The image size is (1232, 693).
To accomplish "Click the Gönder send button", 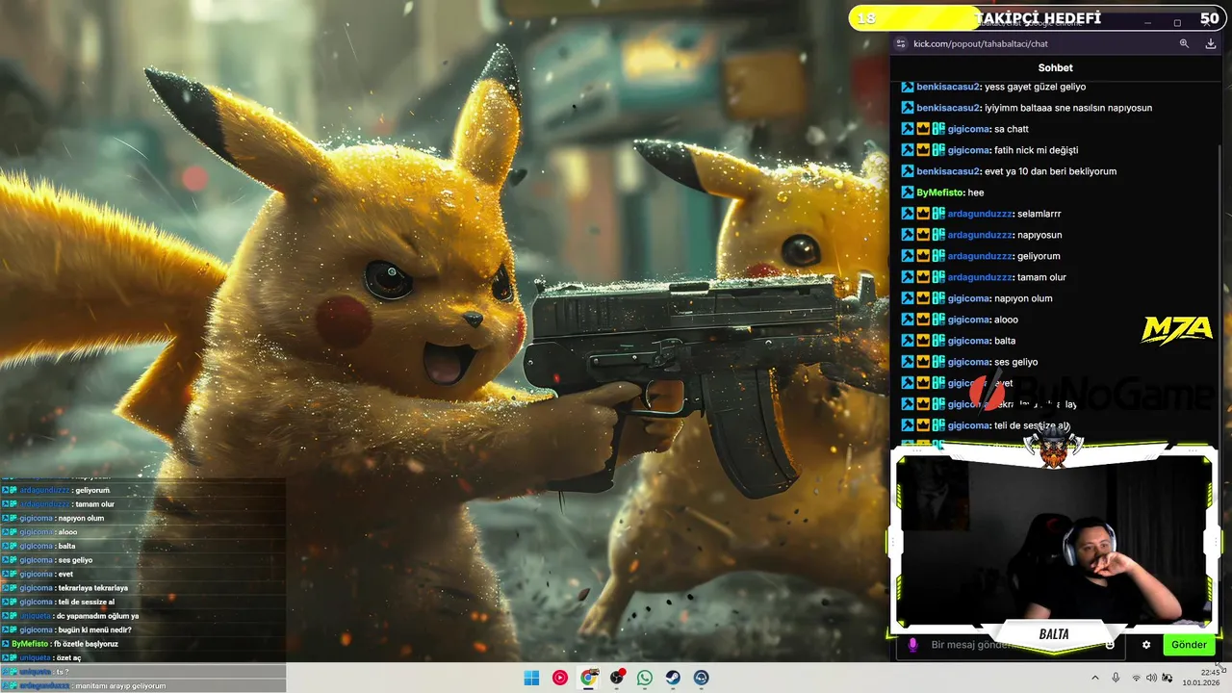I will [1189, 645].
